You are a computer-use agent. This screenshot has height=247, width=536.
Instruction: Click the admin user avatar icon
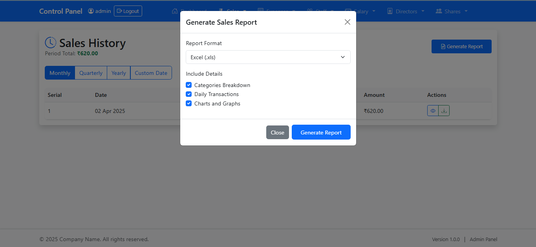click(91, 11)
